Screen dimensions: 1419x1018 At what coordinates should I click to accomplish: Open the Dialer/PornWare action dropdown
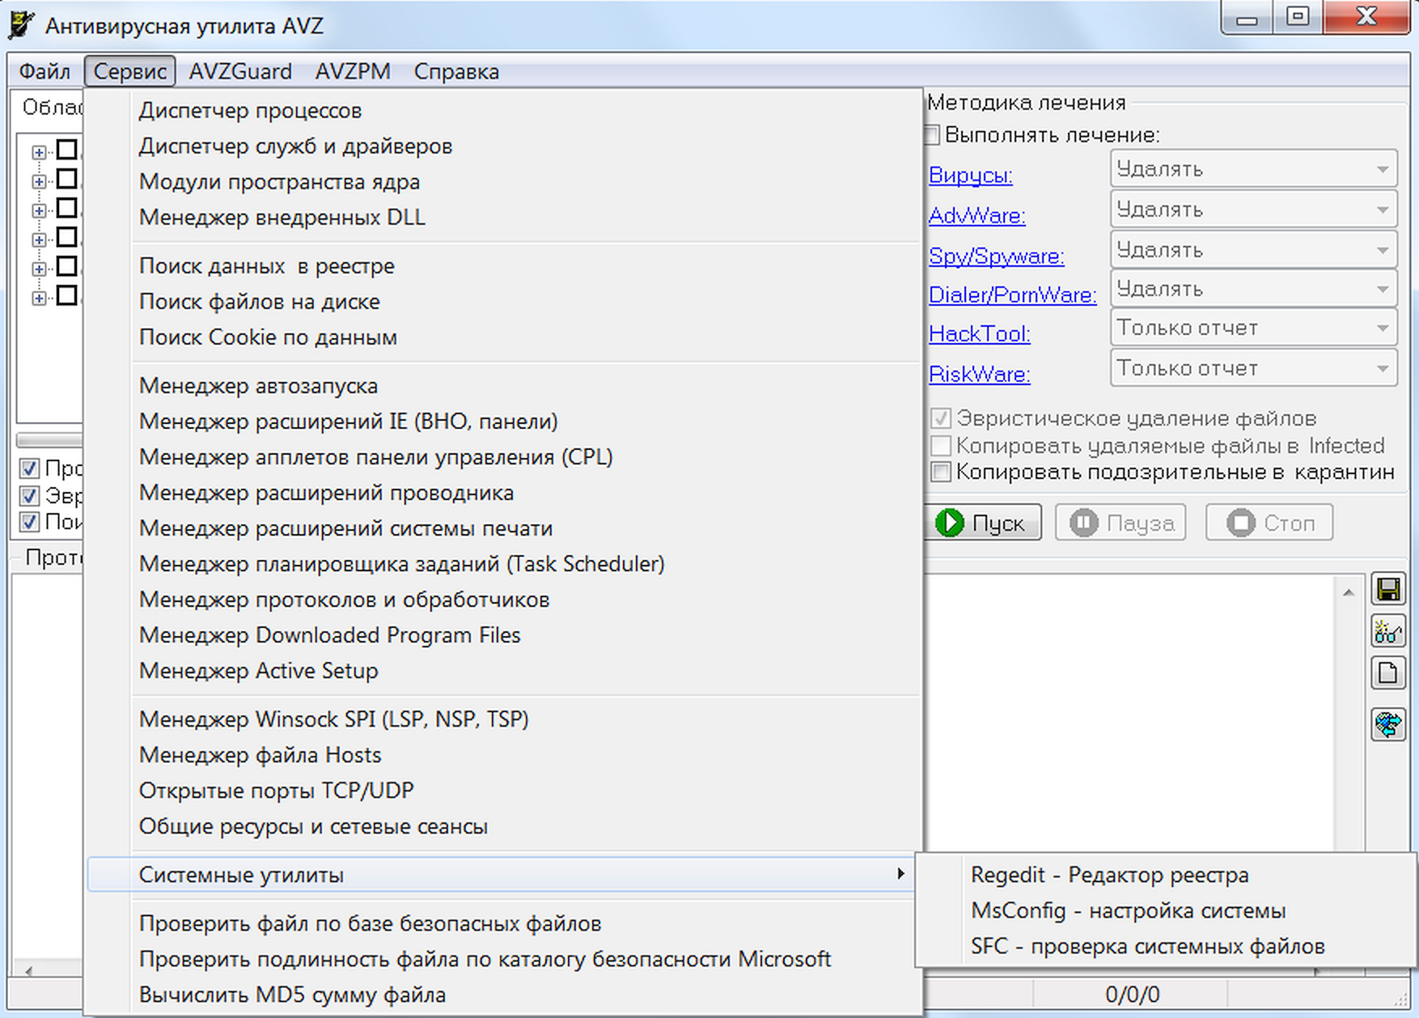[x=1253, y=289]
